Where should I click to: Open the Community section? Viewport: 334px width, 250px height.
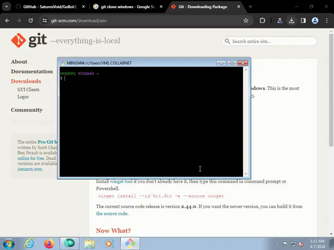(x=27, y=110)
